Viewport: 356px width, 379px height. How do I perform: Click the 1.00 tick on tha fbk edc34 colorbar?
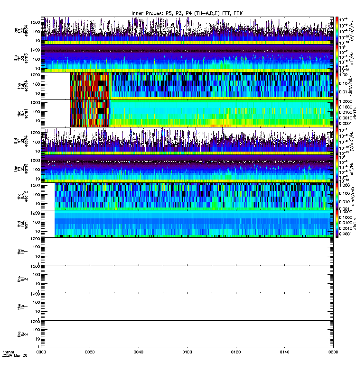coord(343,75)
